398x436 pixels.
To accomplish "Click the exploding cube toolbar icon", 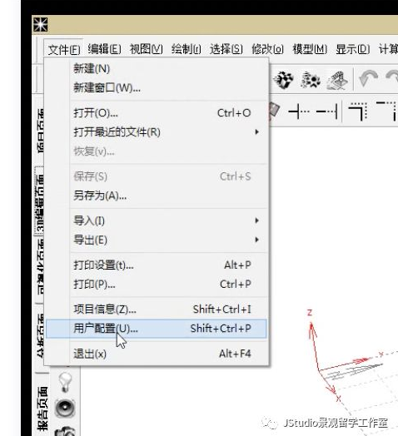I will [x=284, y=80].
